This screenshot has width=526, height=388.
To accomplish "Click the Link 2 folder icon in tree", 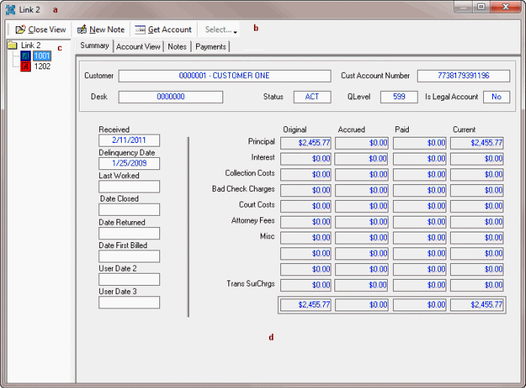I will tap(13, 46).
